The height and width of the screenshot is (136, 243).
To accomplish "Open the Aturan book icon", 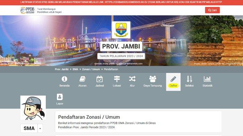I will click(83, 79).
